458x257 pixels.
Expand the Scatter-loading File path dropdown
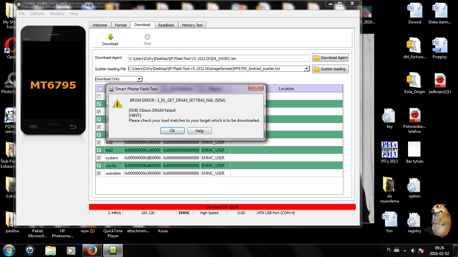click(x=306, y=69)
